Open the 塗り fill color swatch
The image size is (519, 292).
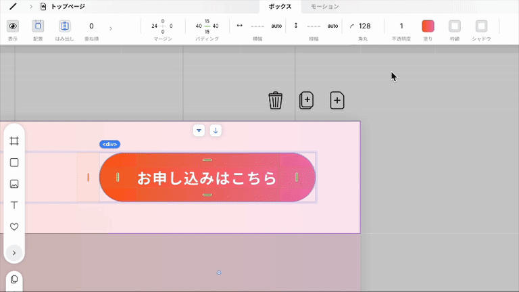pos(428,26)
